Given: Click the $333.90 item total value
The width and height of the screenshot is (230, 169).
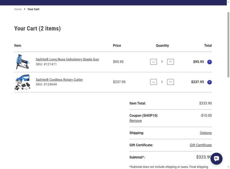Looking at the screenshot, I should [x=205, y=103].
